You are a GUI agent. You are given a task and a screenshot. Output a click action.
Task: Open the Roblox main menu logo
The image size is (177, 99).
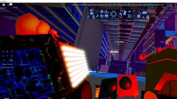[x=4, y=5]
